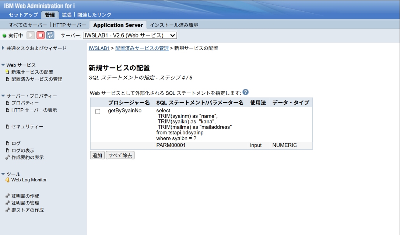This screenshot has width=400, height=235.
Task: Click the Web Log Monitor bell icon
Action: (8, 180)
